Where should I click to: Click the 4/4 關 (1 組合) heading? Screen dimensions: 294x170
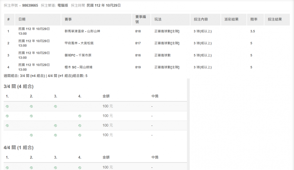tap(19, 147)
